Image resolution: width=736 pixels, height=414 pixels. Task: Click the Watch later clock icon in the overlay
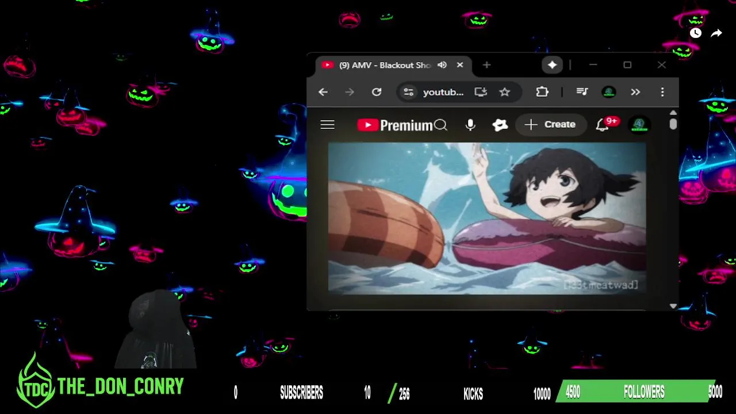click(696, 33)
